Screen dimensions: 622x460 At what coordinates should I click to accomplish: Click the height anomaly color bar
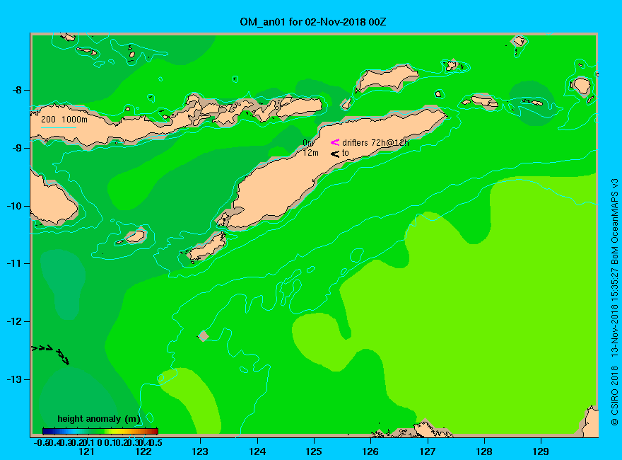[x=100, y=431]
